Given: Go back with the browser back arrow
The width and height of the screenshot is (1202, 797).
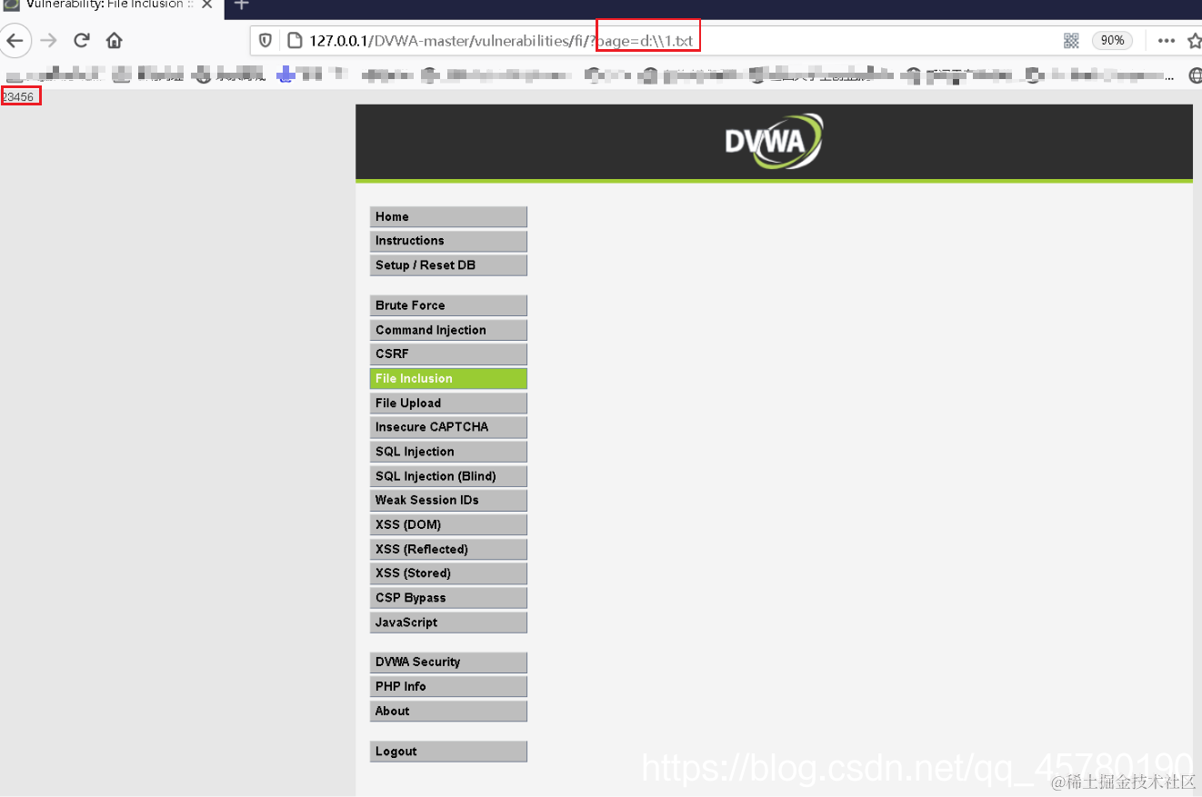Looking at the screenshot, I should (x=15, y=40).
